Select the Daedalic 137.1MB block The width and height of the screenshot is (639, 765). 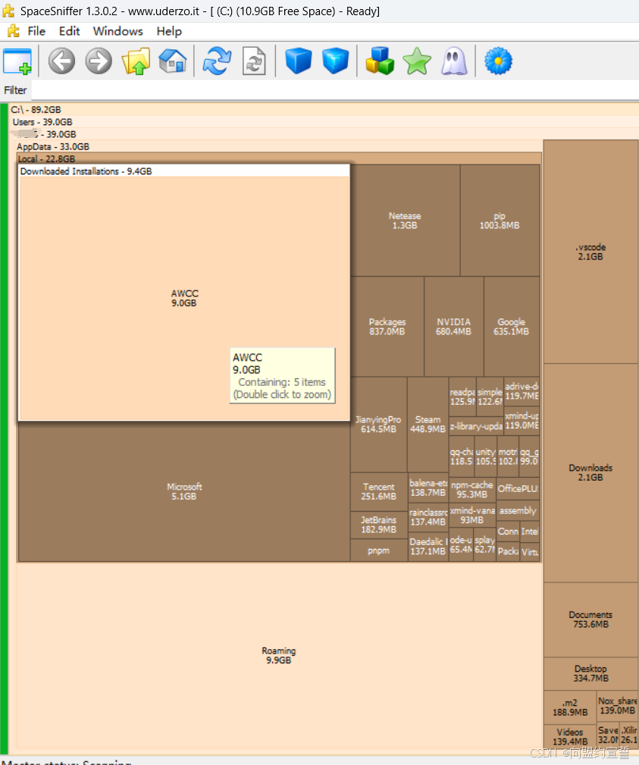[x=428, y=547]
